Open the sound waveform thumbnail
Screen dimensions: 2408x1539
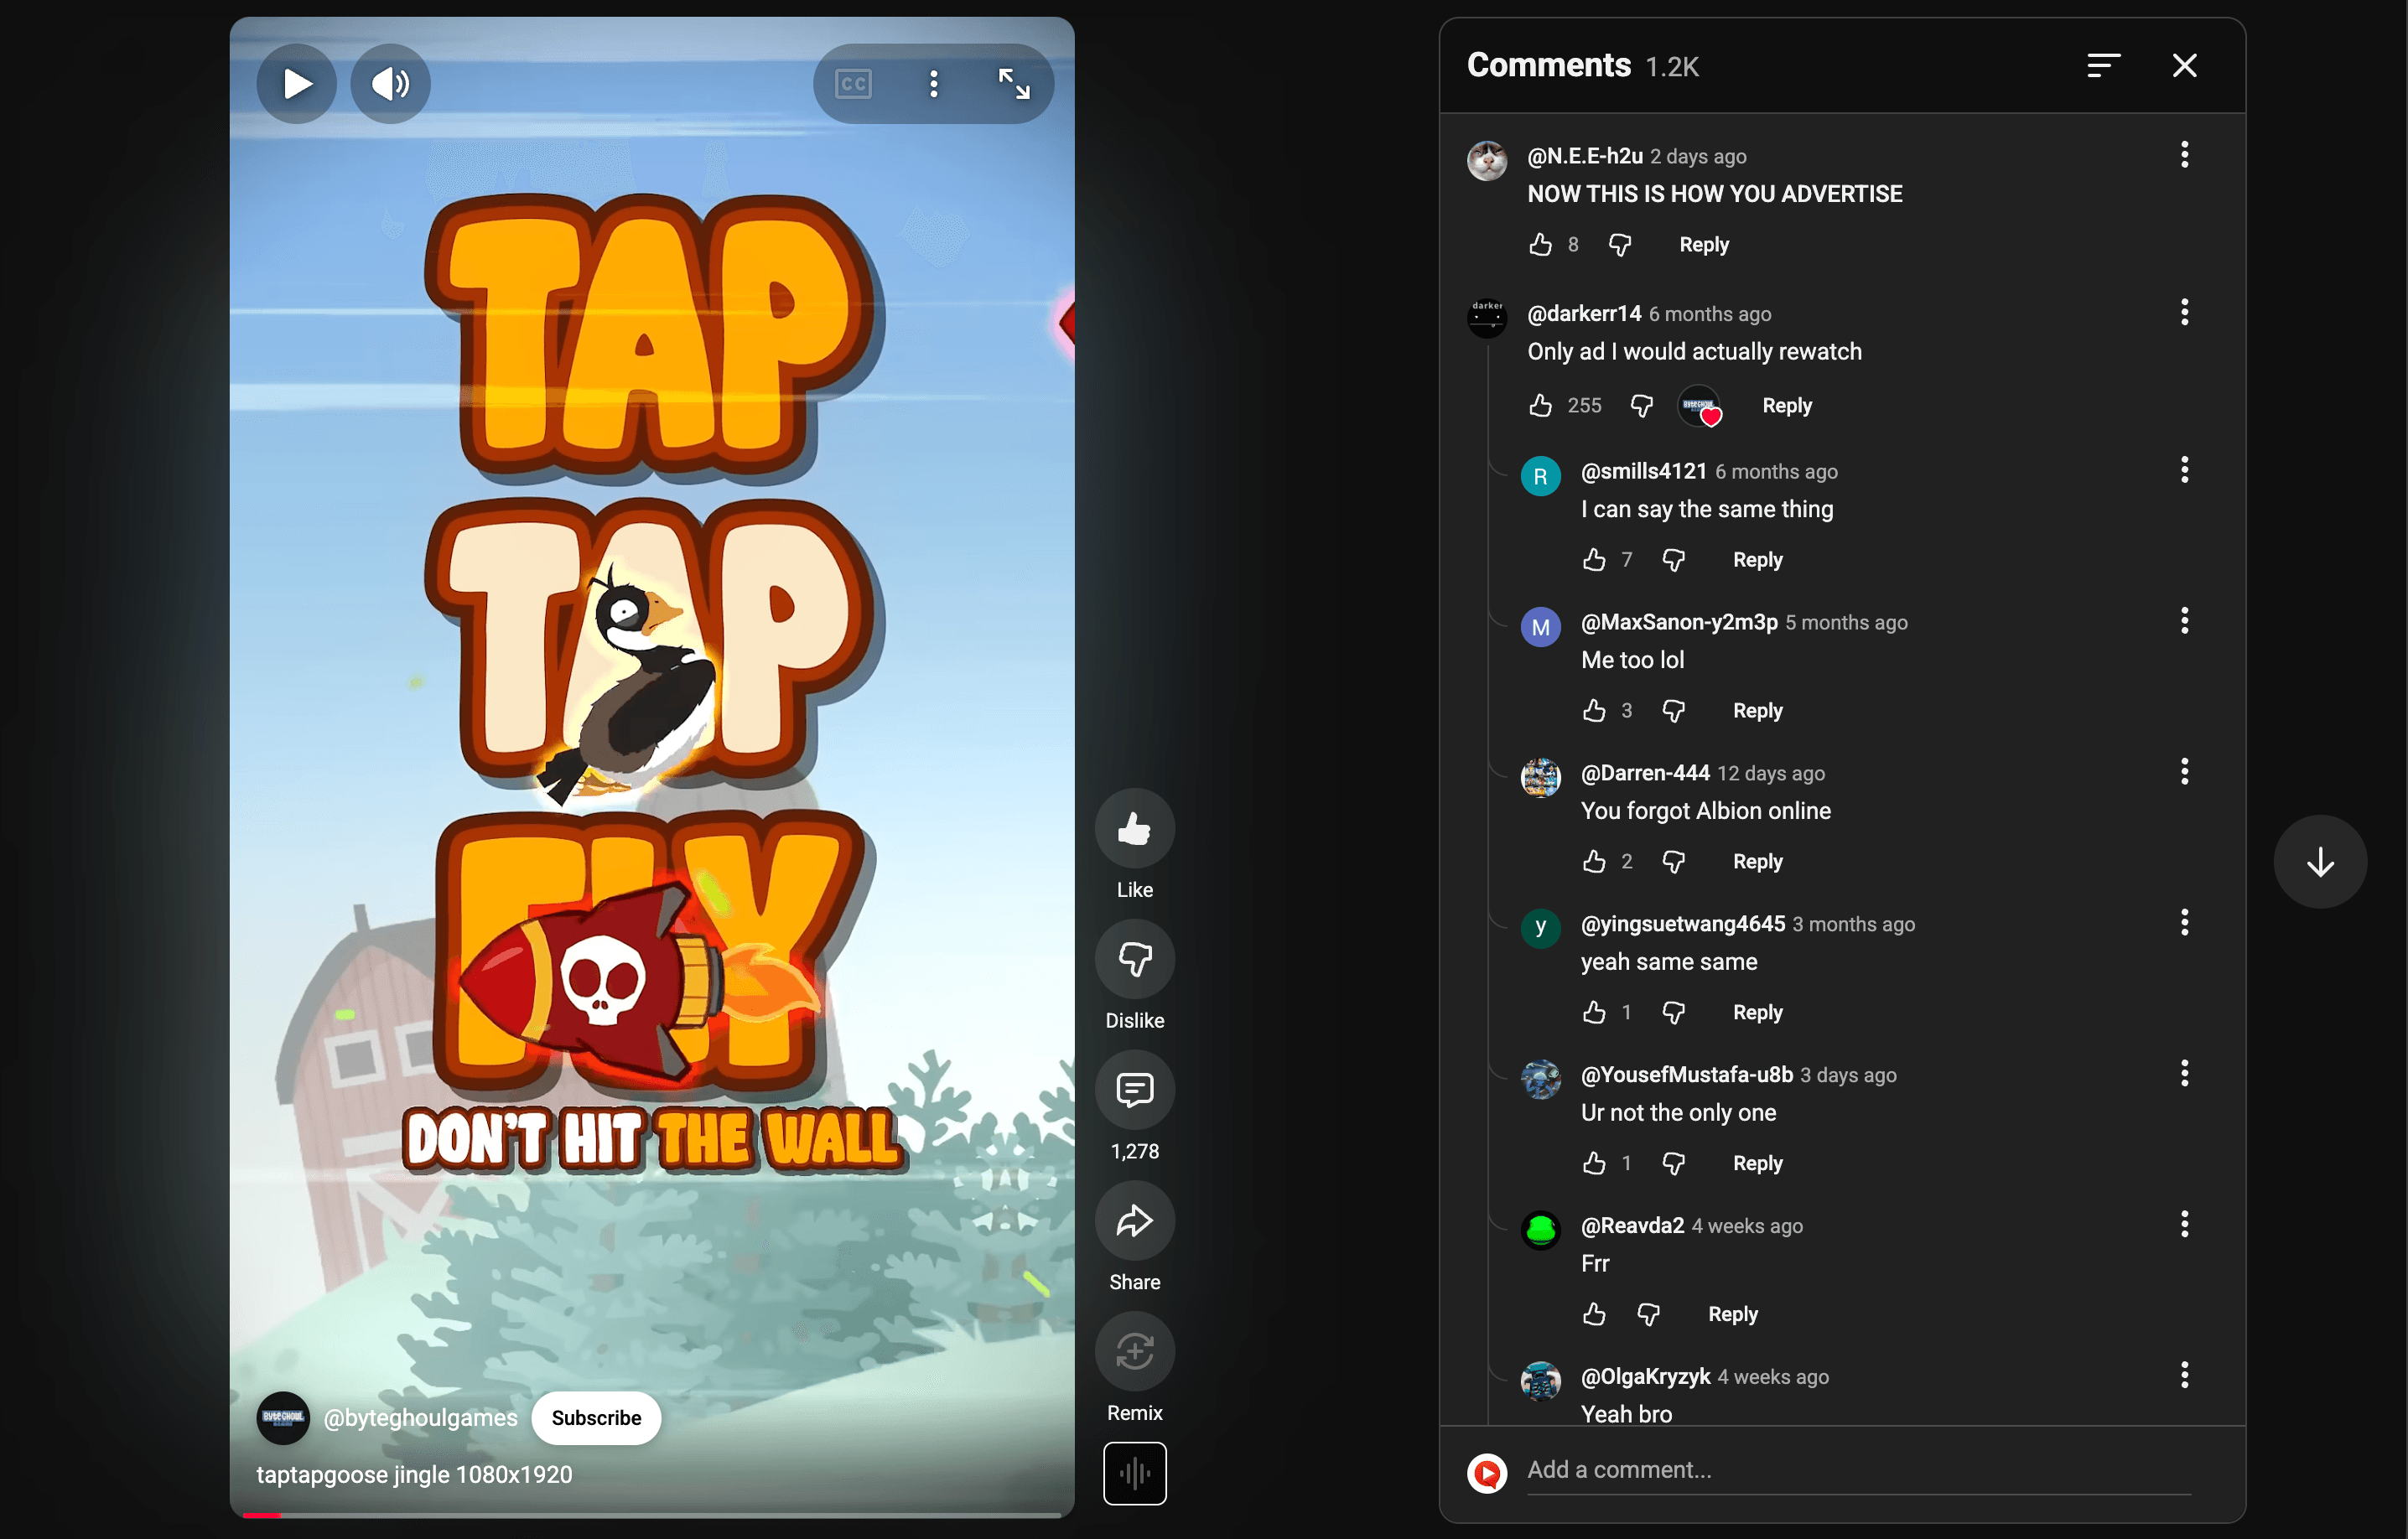pos(1134,1472)
